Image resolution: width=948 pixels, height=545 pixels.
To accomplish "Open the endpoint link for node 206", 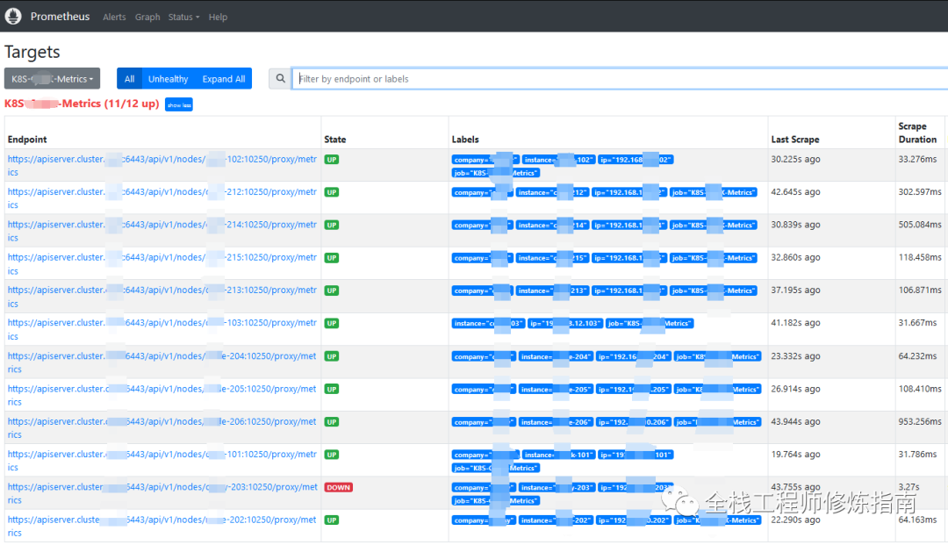I will point(162,427).
